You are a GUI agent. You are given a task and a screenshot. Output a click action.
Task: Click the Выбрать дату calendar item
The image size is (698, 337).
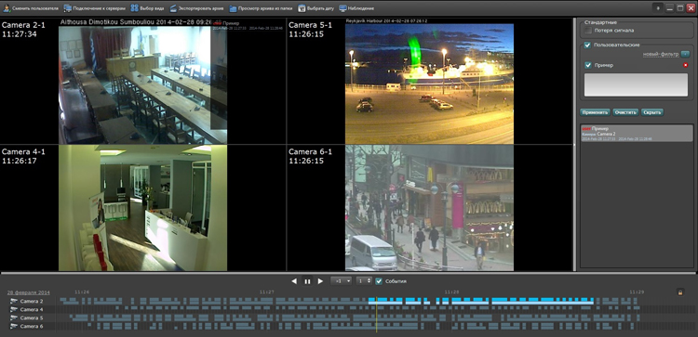pos(315,8)
